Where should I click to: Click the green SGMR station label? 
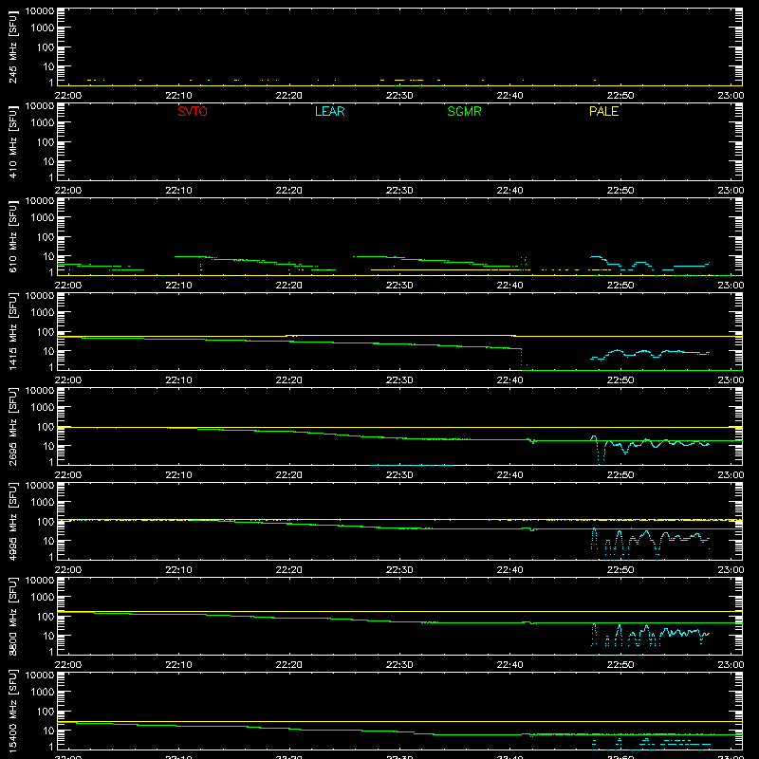pos(464,111)
